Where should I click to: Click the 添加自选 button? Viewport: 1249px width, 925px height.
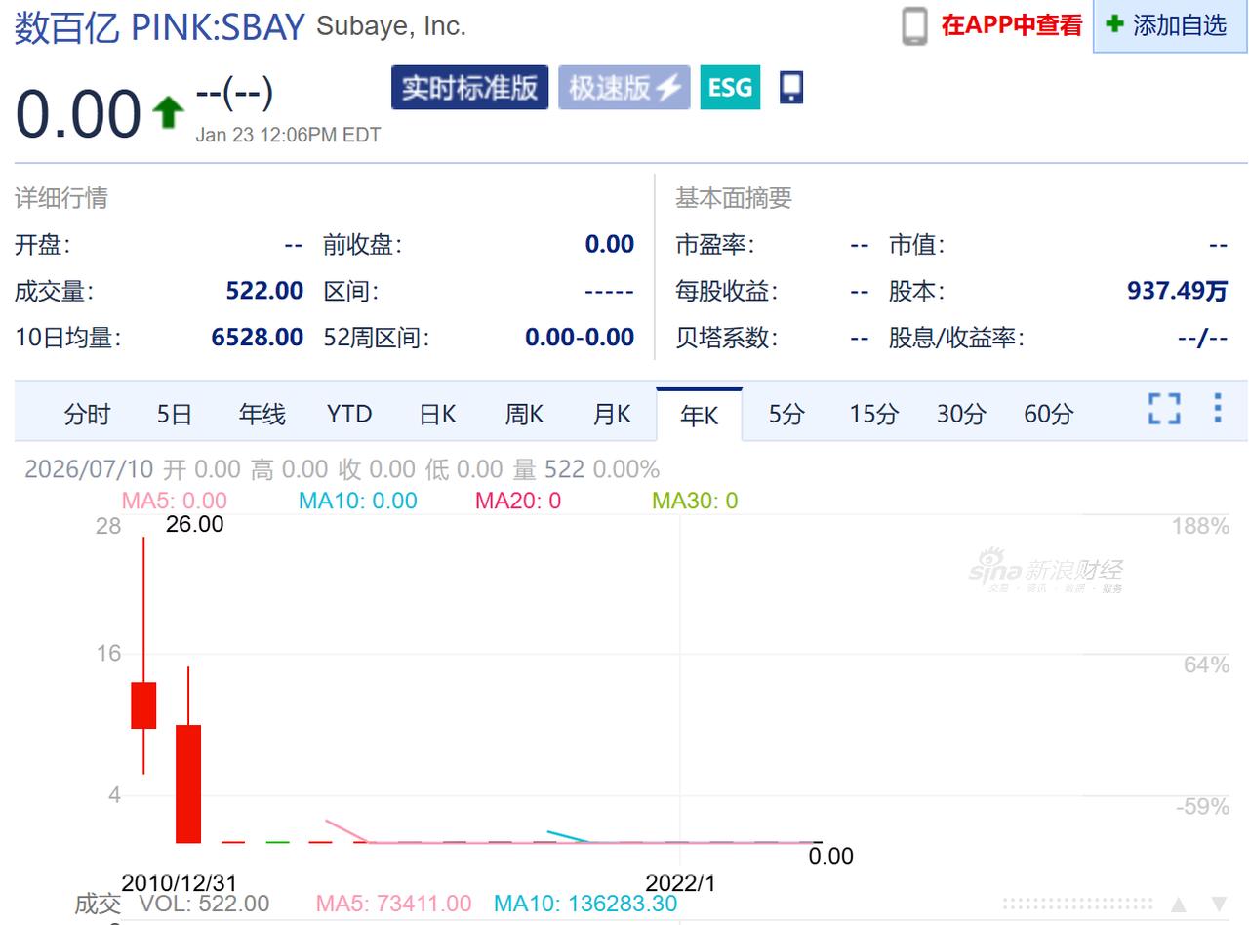coord(1170,25)
